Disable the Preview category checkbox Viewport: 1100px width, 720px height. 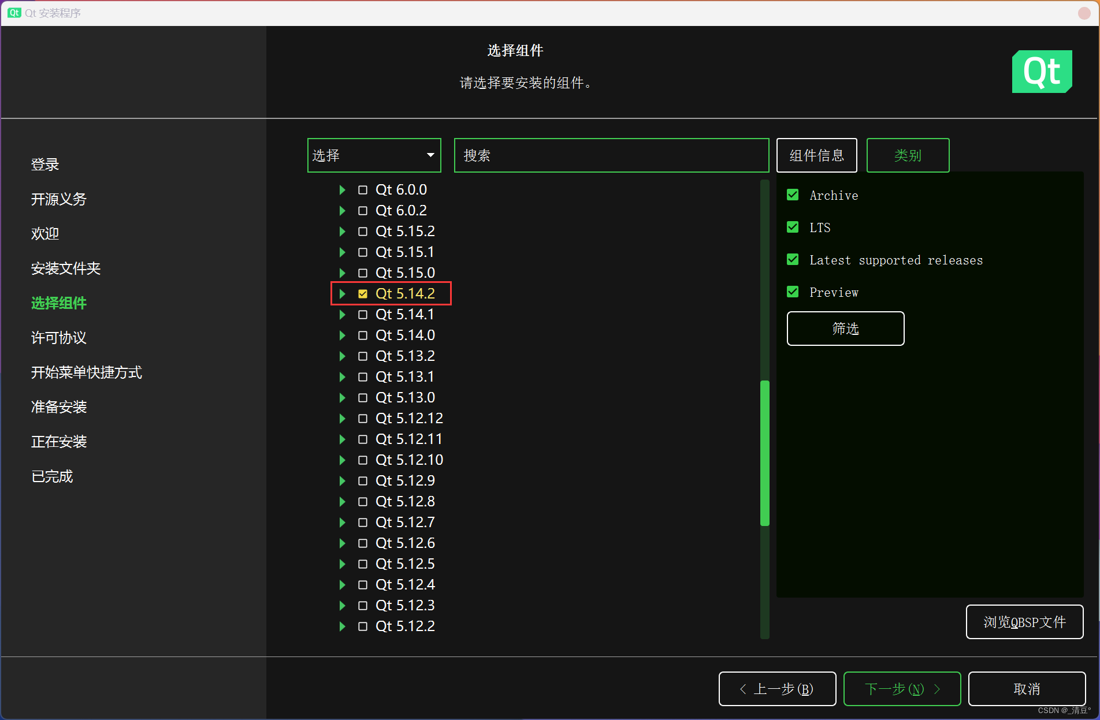[x=793, y=292]
